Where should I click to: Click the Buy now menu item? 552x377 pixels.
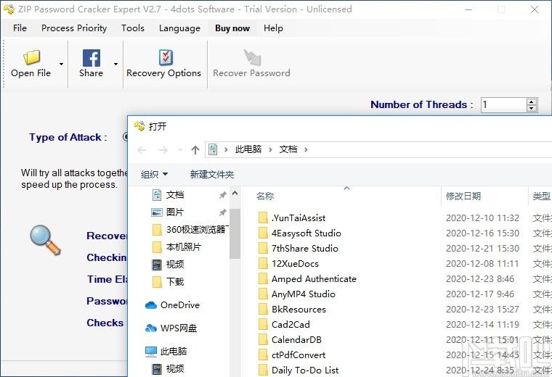pos(232,28)
